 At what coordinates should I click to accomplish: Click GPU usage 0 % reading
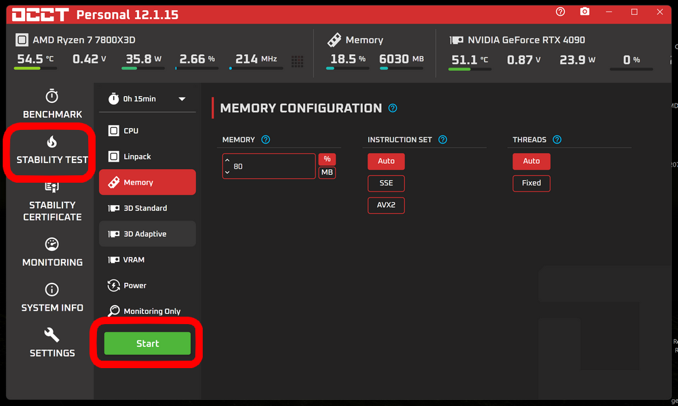(x=631, y=60)
